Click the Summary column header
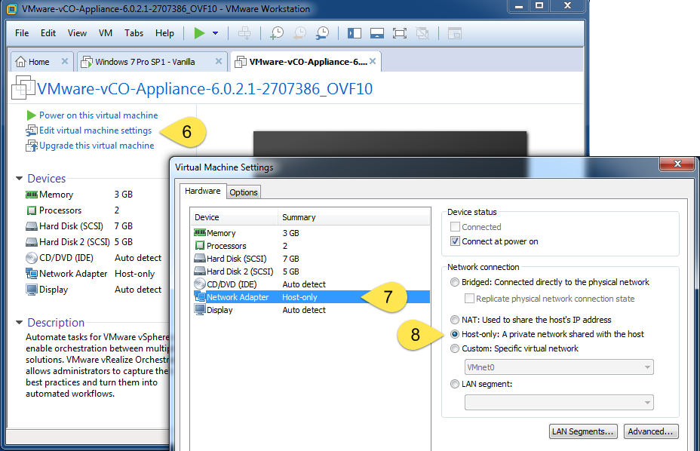Image resolution: width=700 pixels, height=451 pixels. (x=354, y=217)
